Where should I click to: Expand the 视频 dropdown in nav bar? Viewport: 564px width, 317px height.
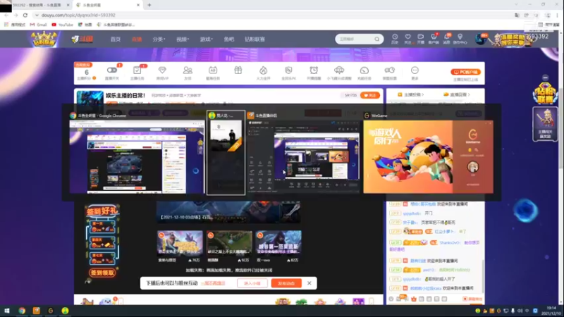183,39
